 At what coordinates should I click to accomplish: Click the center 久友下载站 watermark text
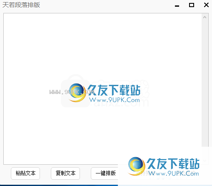[x=114, y=90]
